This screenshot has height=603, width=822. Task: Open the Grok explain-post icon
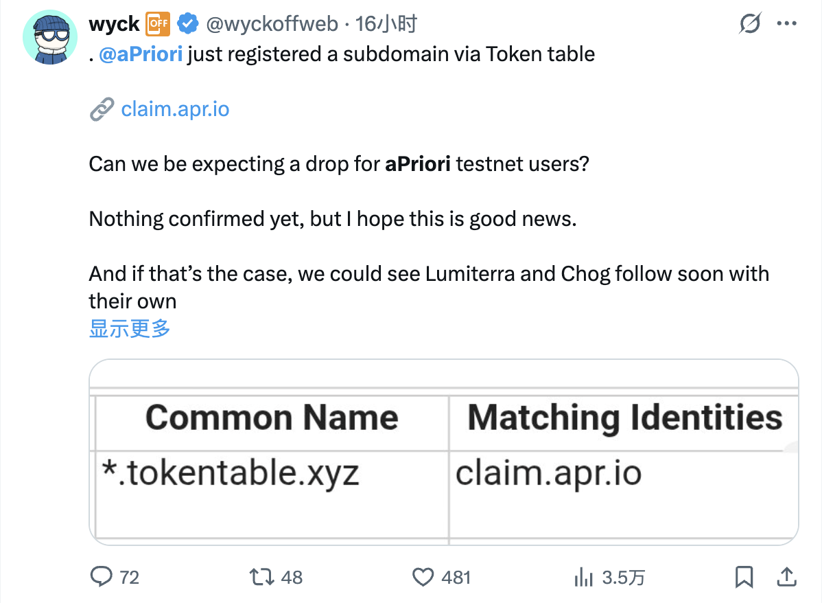coord(750,25)
